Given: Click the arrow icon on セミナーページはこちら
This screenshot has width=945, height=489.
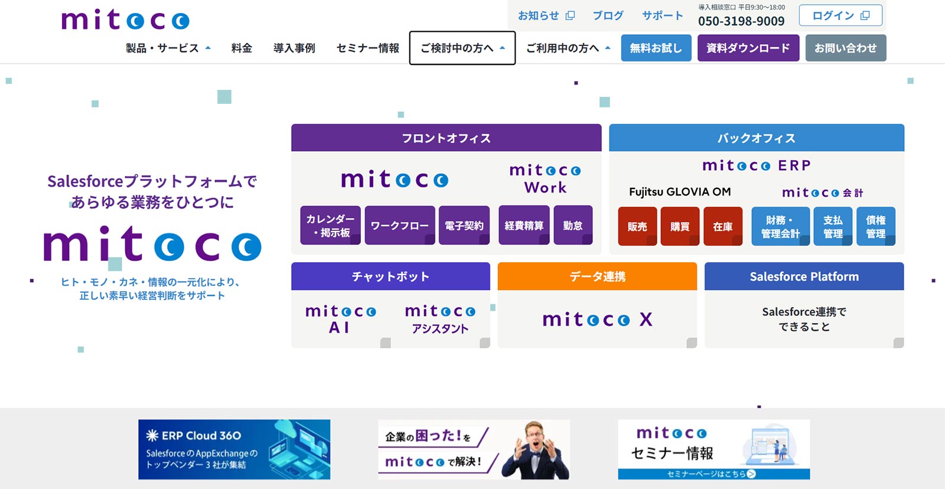Looking at the screenshot, I should point(751,474).
